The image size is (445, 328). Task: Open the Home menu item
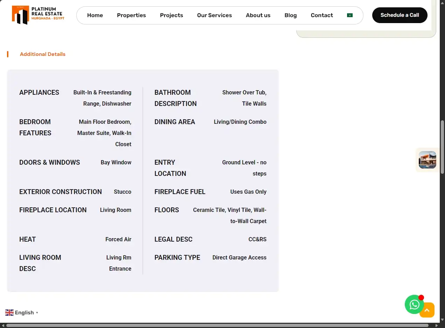pyautogui.click(x=95, y=15)
